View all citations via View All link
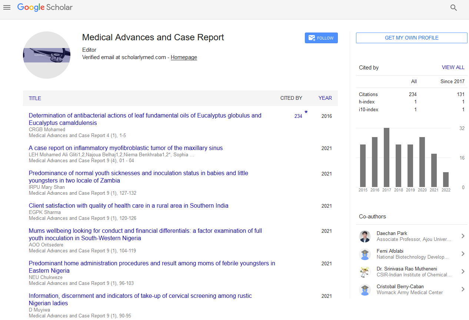The width and height of the screenshot is (469, 320). tap(453, 68)
